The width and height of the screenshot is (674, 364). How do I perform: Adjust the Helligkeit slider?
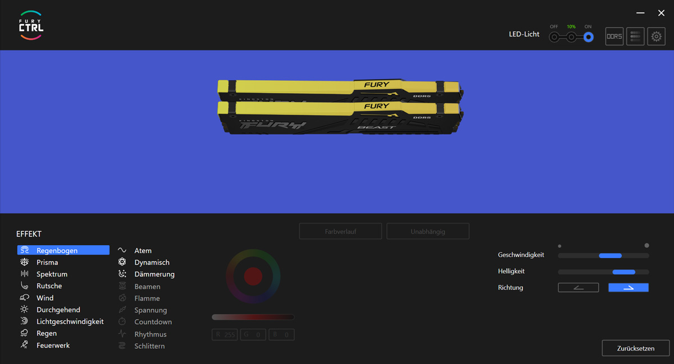(603, 272)
